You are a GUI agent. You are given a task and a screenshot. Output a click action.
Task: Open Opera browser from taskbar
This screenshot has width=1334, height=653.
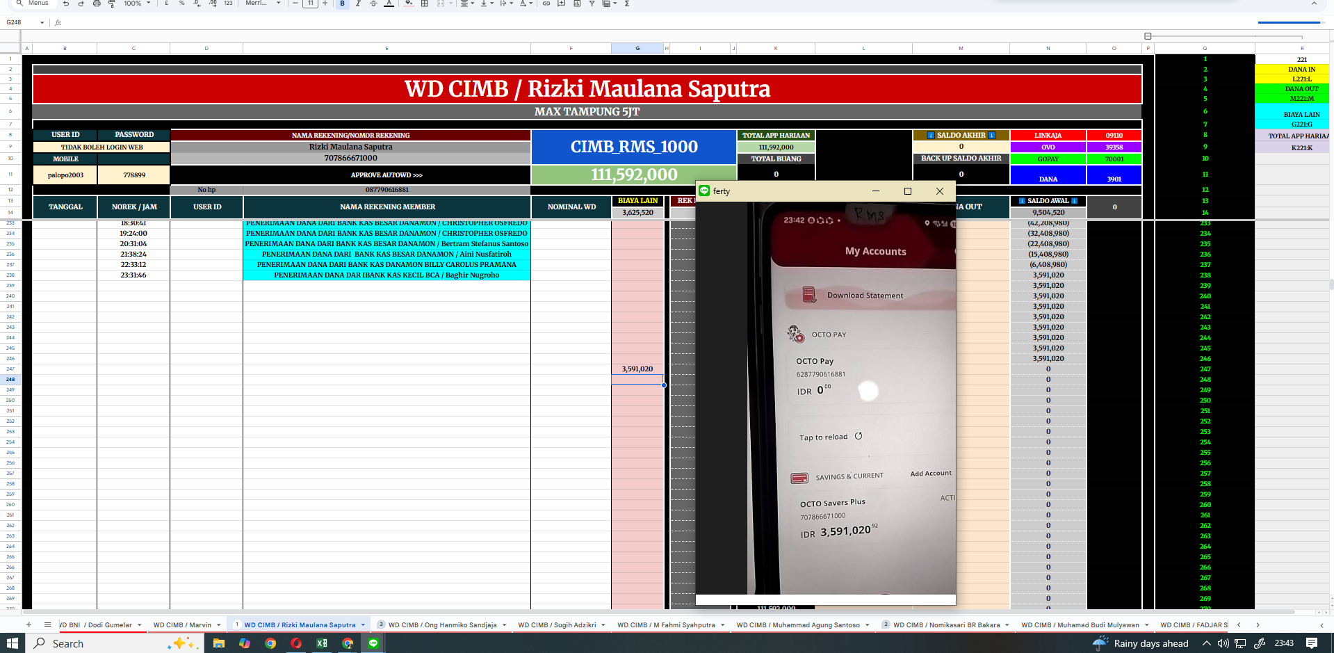[x=296, y=643]
